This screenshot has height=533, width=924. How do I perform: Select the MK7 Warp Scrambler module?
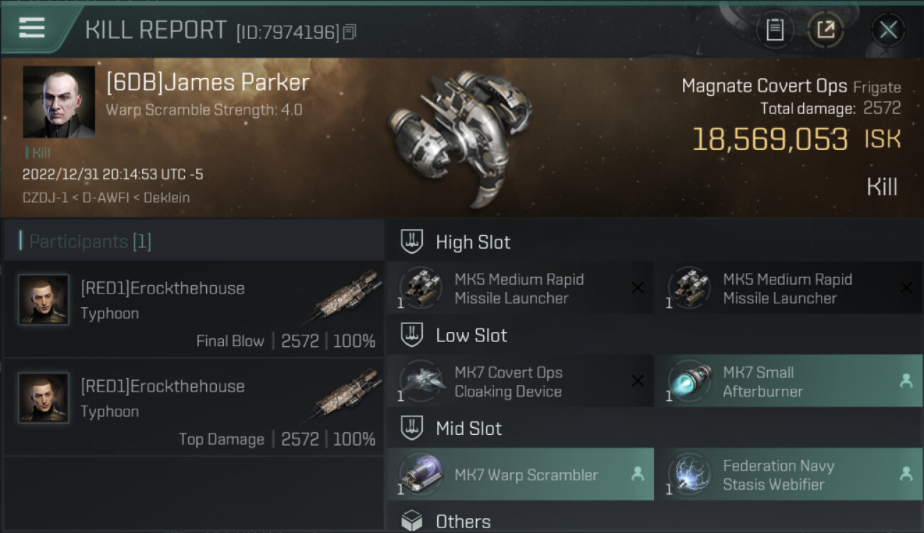coord(520,475)
